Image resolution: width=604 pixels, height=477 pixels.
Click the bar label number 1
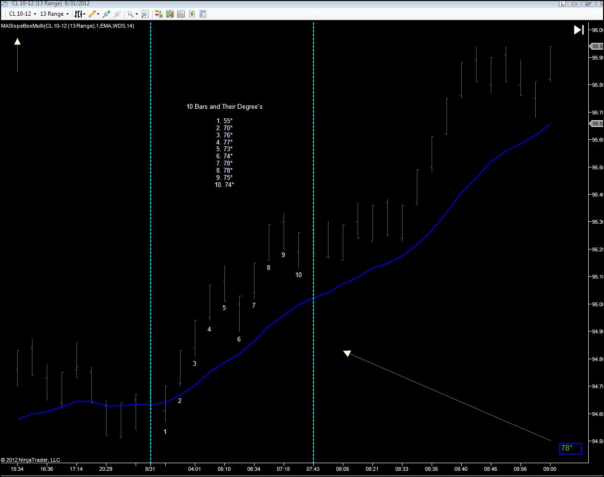pyautogui.click(x=165, y=432)
